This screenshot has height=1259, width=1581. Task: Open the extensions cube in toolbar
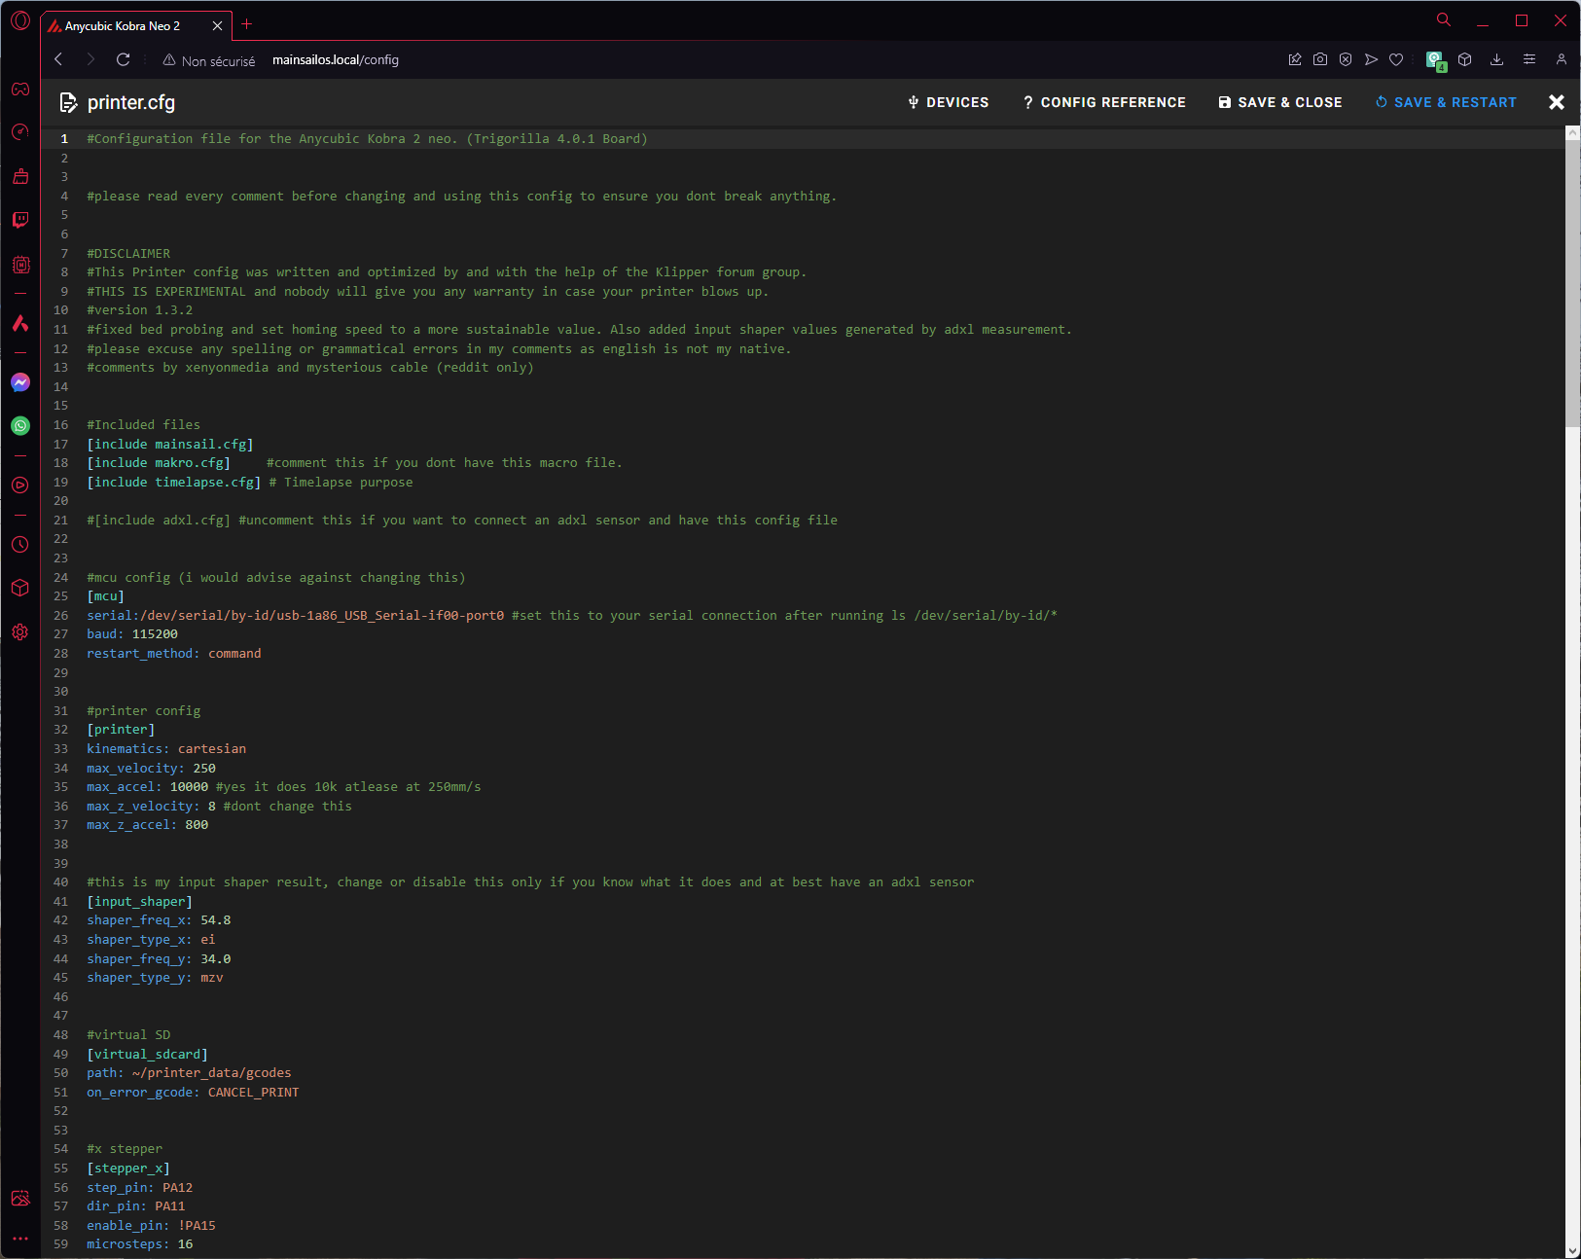[x=1465, y=59]
